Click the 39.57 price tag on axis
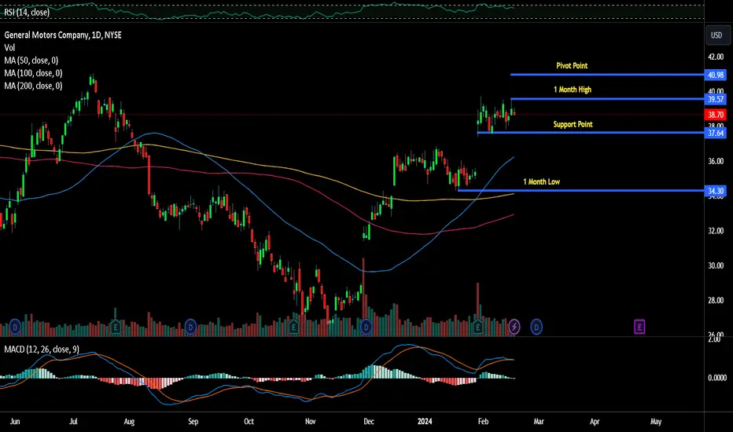The height and width of the screenshot is (432, 733). click(x=716, y=99)
